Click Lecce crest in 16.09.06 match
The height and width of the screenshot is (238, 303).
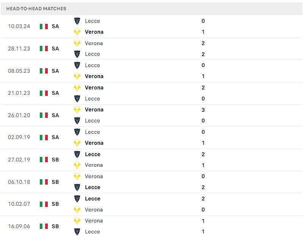77,232
